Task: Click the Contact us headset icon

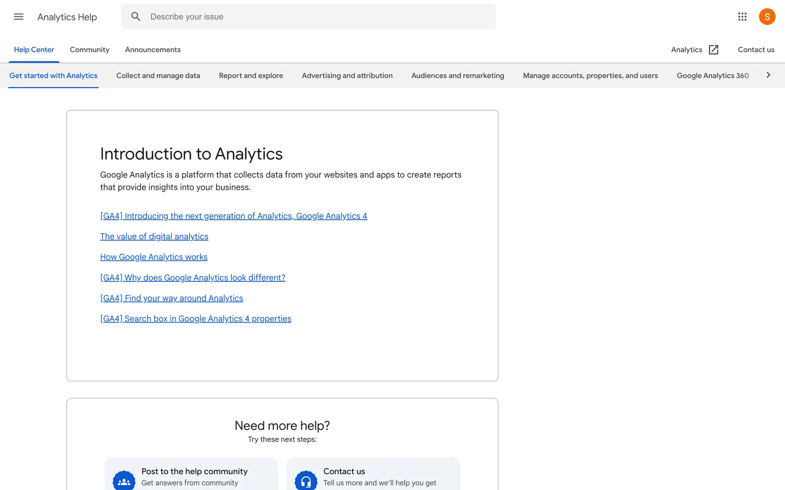Action: [306, 481]
